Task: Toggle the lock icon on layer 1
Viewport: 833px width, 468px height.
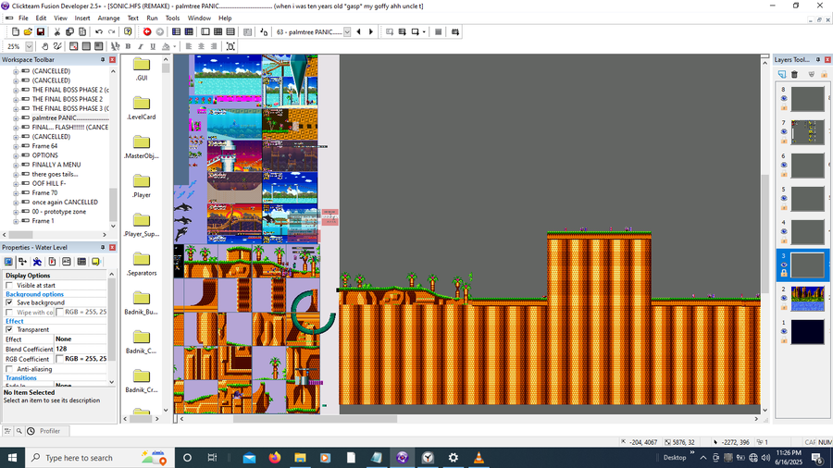Action: (784, 340)
